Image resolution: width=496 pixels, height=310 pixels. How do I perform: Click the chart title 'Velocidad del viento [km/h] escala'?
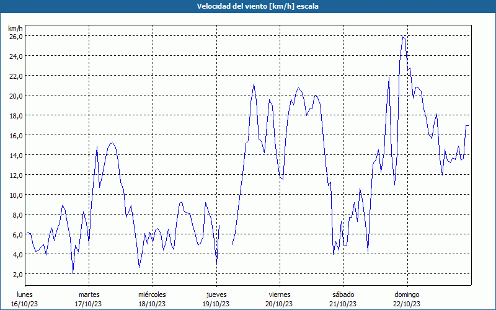pyautogui.click(x=257, y=6)
